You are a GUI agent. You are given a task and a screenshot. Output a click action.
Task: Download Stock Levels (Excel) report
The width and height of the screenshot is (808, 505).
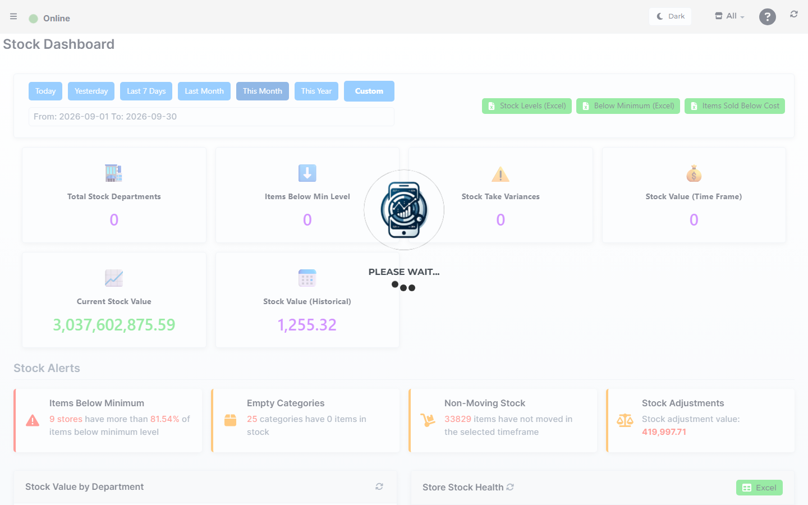[x=527, y=106]
